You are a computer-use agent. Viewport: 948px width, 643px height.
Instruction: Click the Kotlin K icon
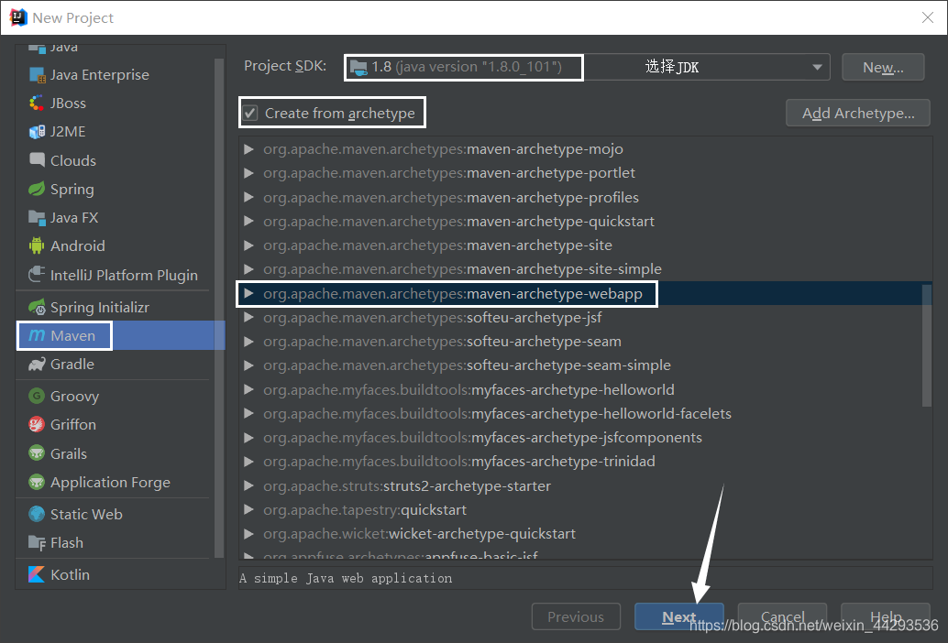coord(37,574)
